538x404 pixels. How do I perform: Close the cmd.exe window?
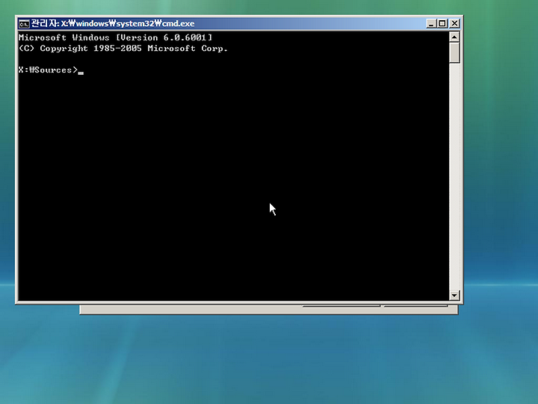pyautogui.click(x=454, y=23)
